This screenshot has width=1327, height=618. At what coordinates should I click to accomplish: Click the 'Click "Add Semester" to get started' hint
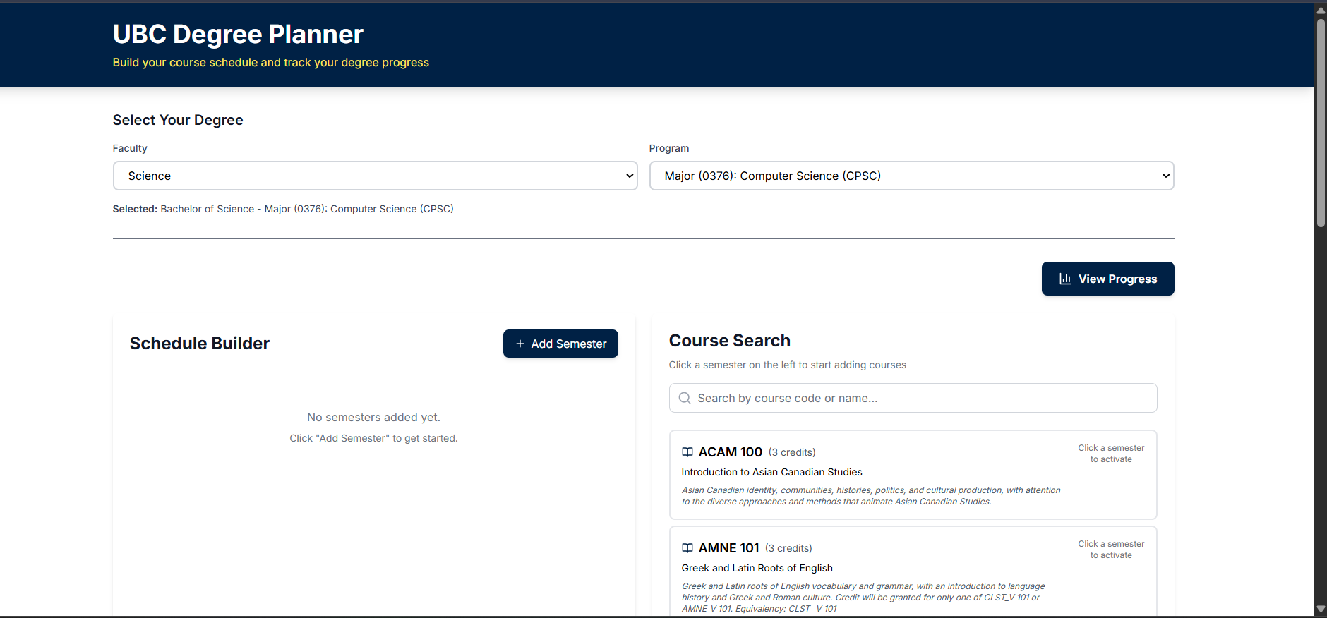click(374, 438)
